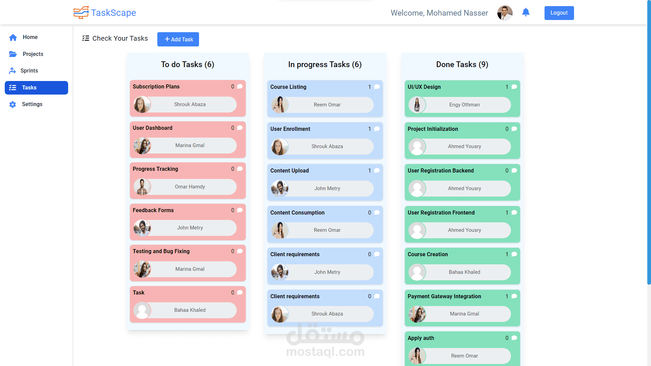This screenshot has height=366, width=651.
Task: Click the checklist icon beside Check Your Tasks
Action: click(86, 38)
